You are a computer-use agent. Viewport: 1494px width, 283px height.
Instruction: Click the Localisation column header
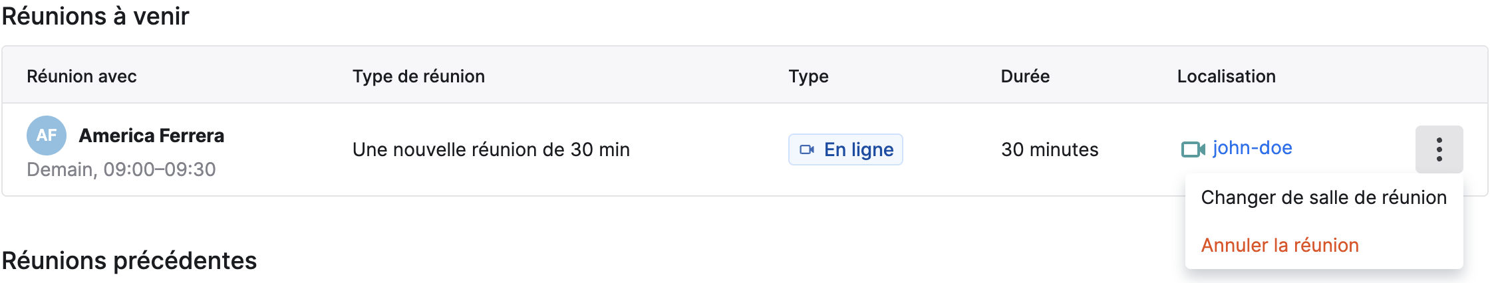[x=1226, y=76]
